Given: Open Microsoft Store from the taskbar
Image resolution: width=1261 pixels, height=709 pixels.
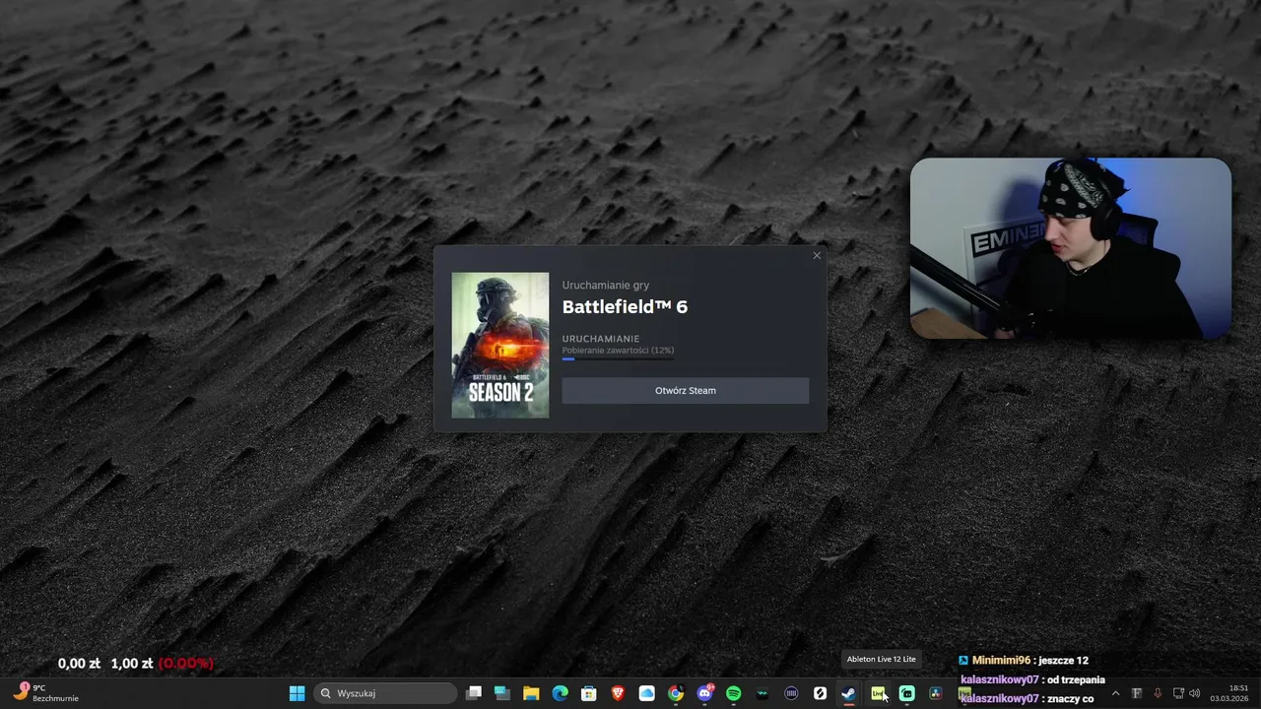Looking at the screenshot, I should pos(589,693).
